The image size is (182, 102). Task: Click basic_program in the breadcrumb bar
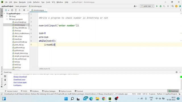tap(21, 6)
